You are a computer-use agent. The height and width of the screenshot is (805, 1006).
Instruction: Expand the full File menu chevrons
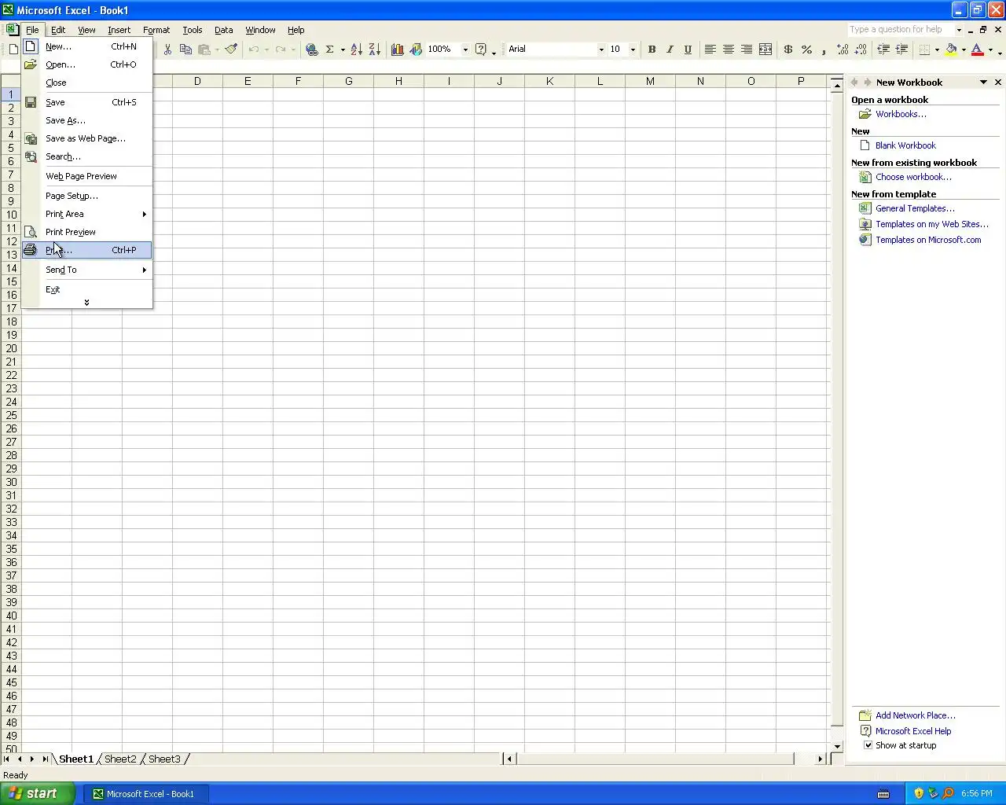point(86,302)
